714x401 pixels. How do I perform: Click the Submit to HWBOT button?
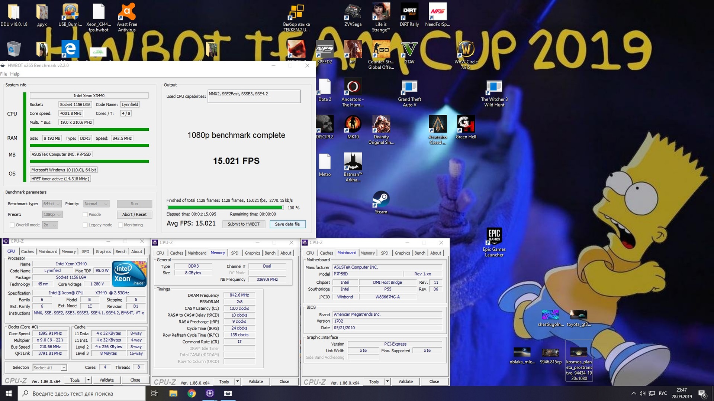(x=244, y=224)
